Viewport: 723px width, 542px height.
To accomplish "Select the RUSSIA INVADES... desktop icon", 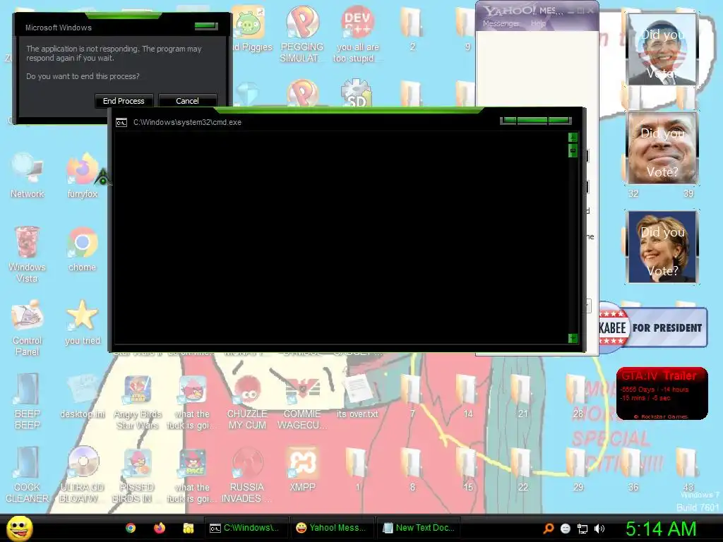I will pos(247,475).
